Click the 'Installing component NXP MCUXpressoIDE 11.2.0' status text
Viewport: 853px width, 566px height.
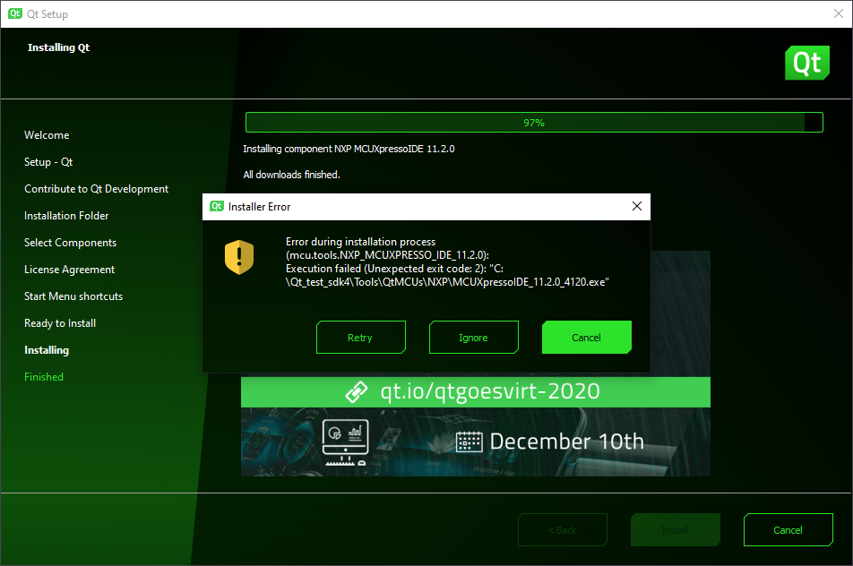(x=349, y=149)
